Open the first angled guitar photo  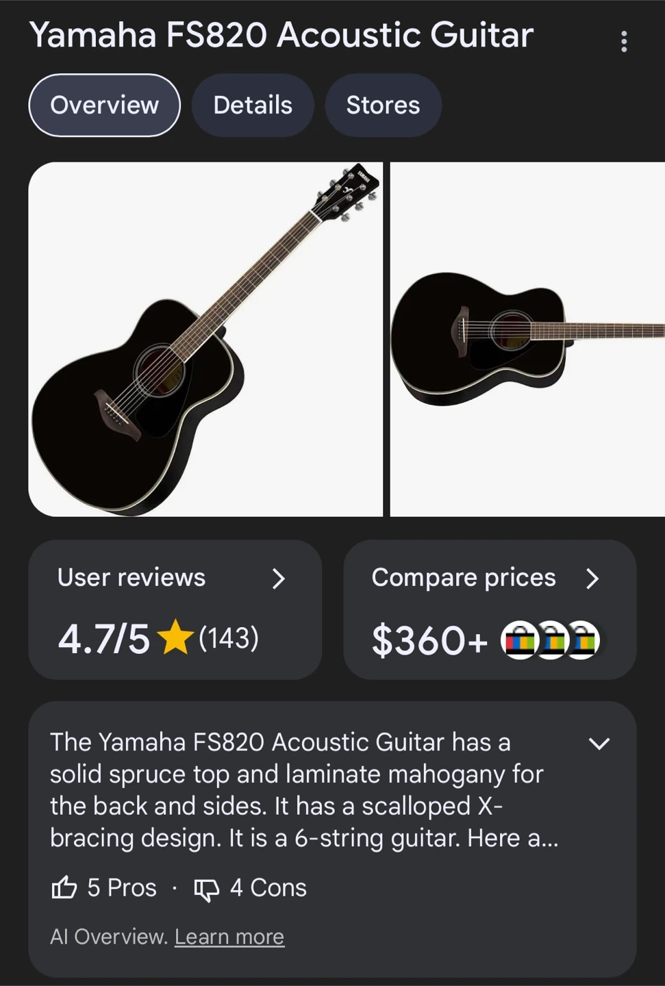205,339
